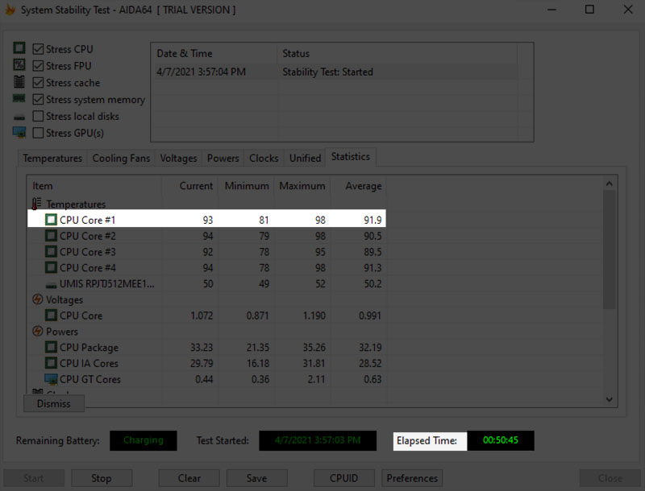
Task: Uncheck the Stress system memory checkbox
Action: 38,99
